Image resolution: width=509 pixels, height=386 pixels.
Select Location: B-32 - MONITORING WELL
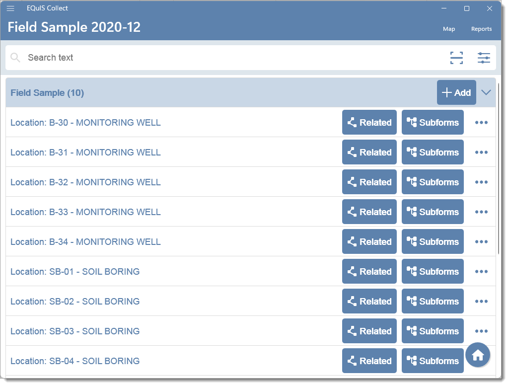86,182
